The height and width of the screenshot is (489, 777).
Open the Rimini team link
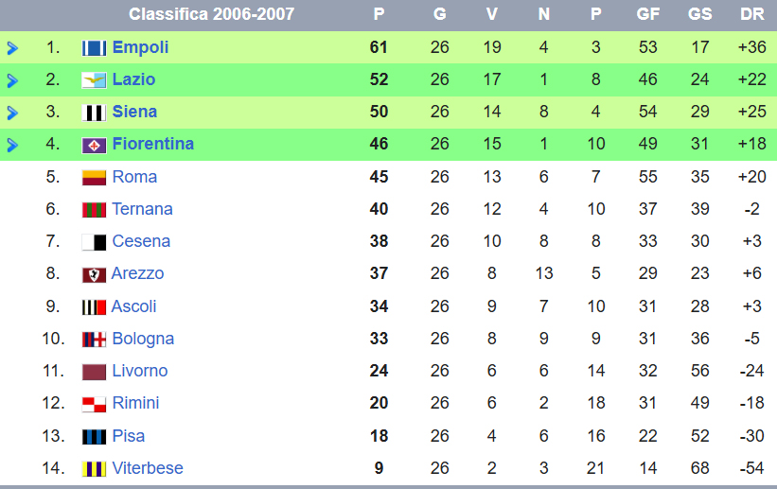click(135, 403)
